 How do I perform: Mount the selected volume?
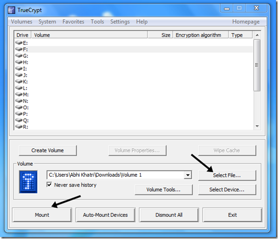pos(42,215)
